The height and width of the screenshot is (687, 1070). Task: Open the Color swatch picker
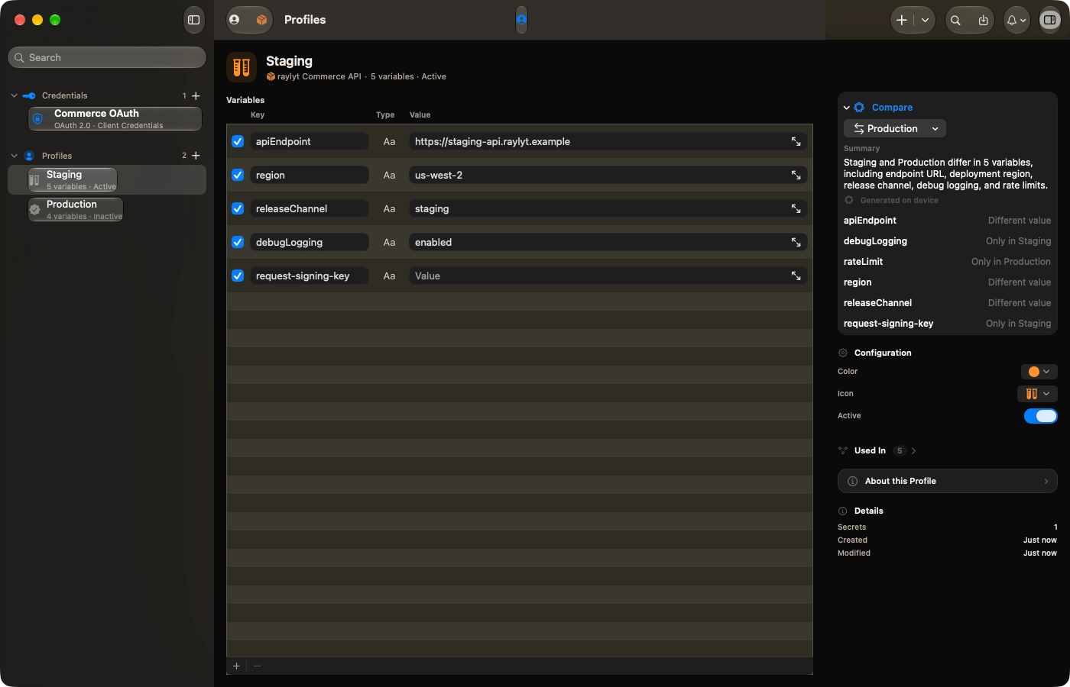pos(1039,372)
